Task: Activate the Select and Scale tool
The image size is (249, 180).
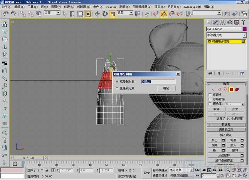Action: (x=113, y=14)
